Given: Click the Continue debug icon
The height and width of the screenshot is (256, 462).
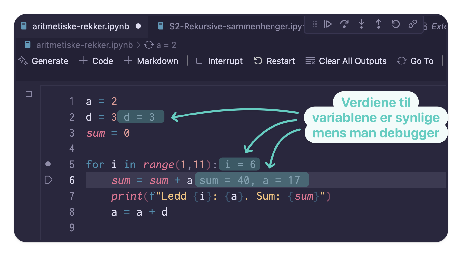Looking at the screenshot, I should [x=328, y=24].
